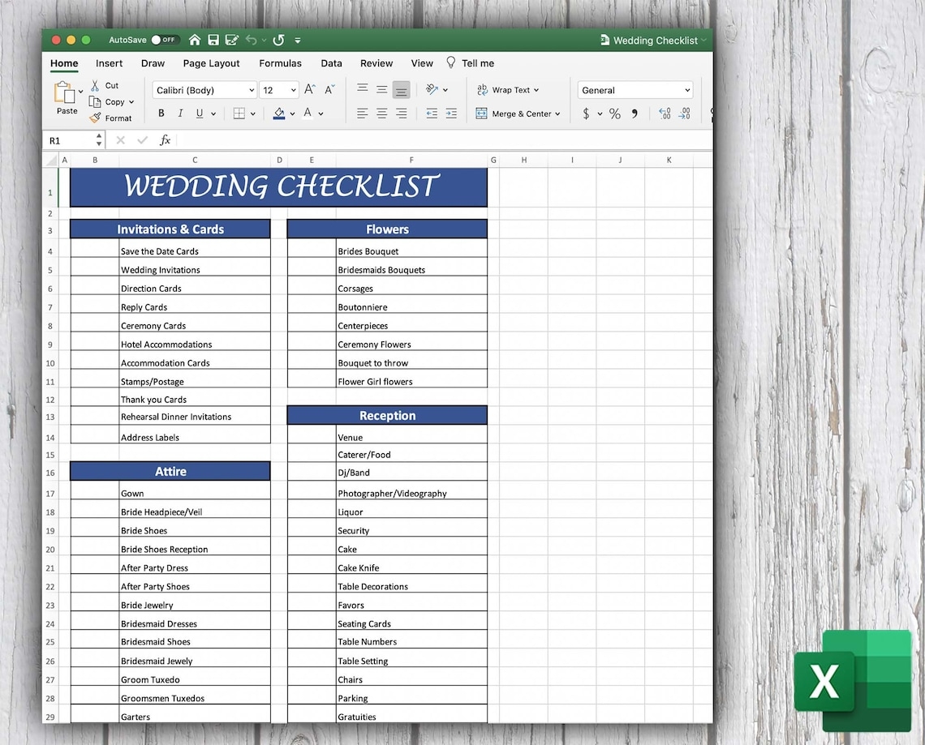Increase the font size
925x745 pixels.
(x=310, y=90)
